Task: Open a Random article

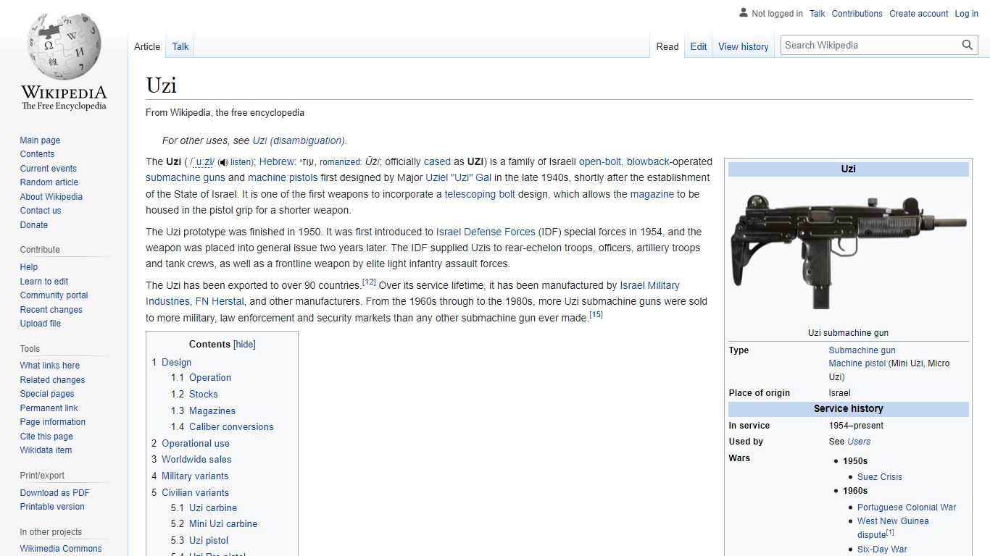Action: (49, 182)
